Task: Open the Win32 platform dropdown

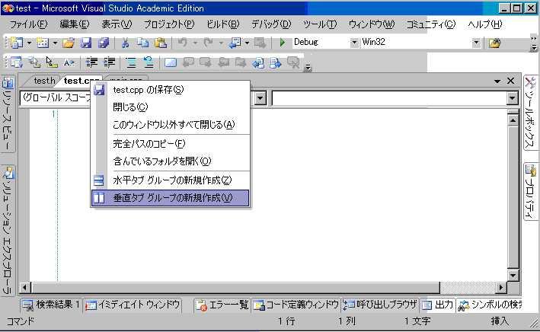Action: (476, 43)
